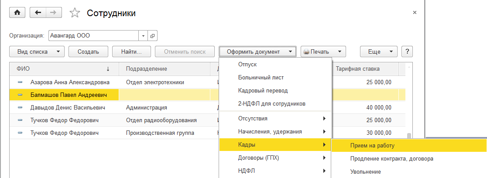Select Прием на работу from the submenu
487x178 pixels.
click(x=372, y=146)
